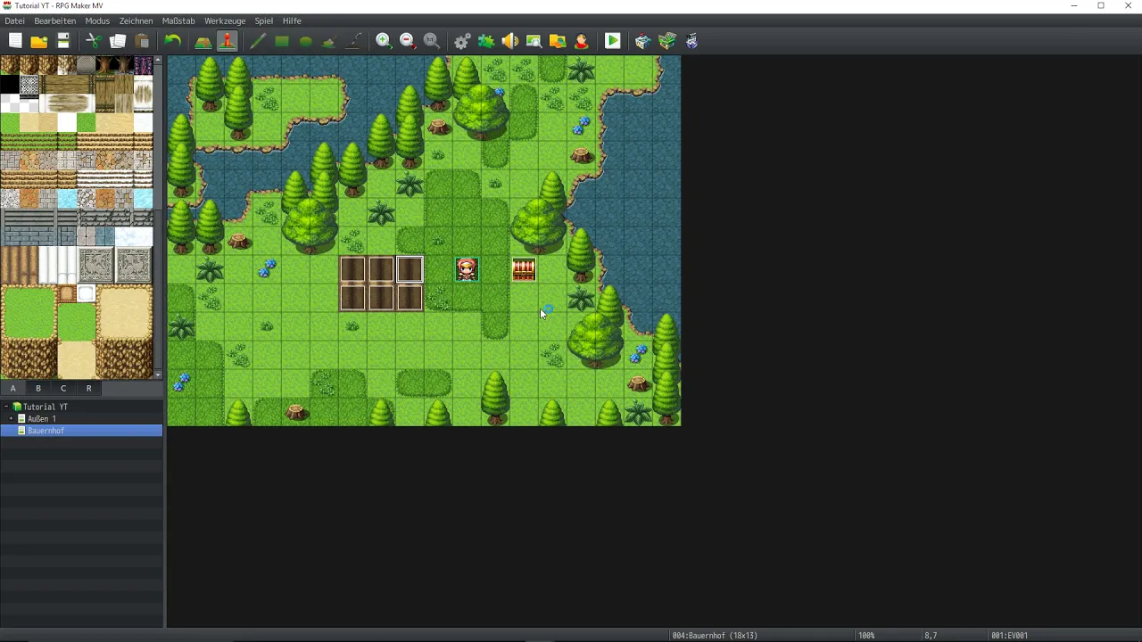Viewport: 1142px width, 642px height.
Task: Click the 100% zoom status entry
Action: [866, 636]
